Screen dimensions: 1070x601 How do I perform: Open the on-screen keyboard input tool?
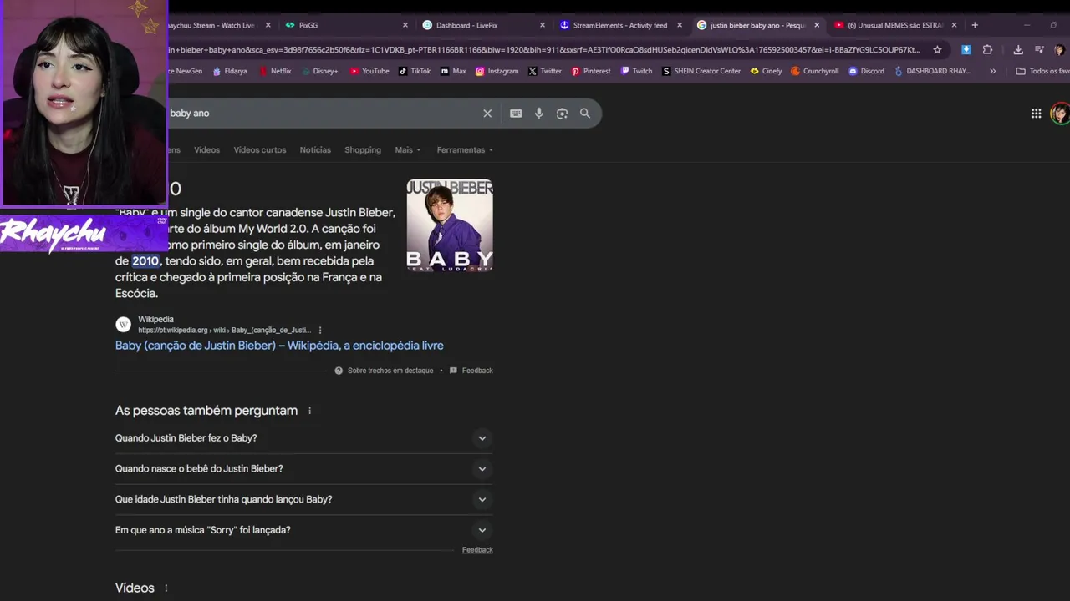[x=516, y=114]
